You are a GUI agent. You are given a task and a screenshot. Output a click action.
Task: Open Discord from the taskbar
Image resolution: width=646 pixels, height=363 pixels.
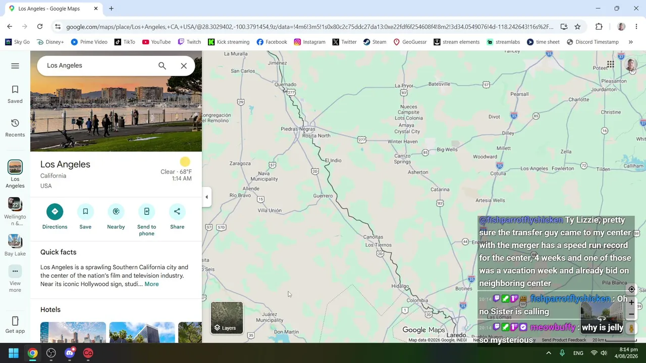[x=70, y=353]
